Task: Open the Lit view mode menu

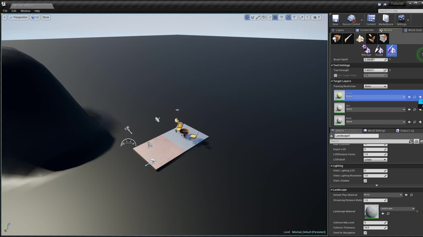Action: click(x=35, y=17)
